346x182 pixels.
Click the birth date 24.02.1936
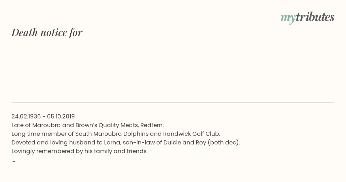[26, 116]
